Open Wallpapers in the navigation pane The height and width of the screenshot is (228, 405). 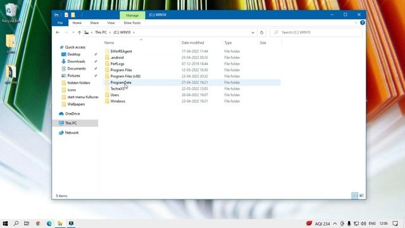[76, 104]
